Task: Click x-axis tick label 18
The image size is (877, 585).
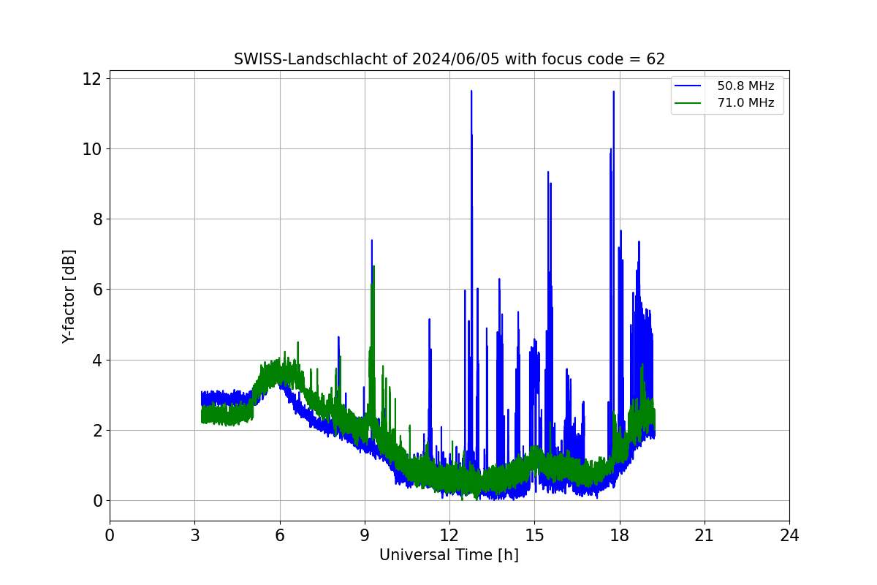Action: [619, 535]
